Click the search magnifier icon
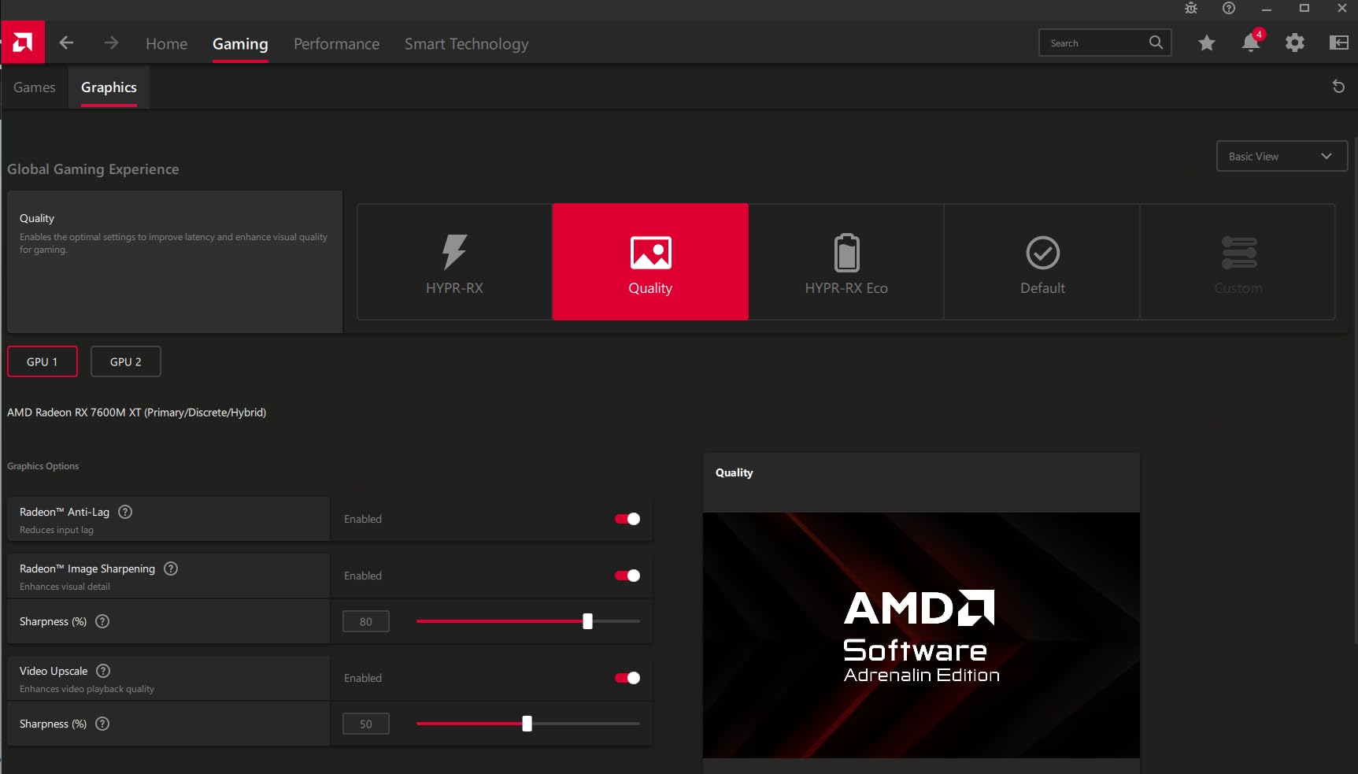The height and width of the screenshot is (774, 1358). [x=1156, y=43]
